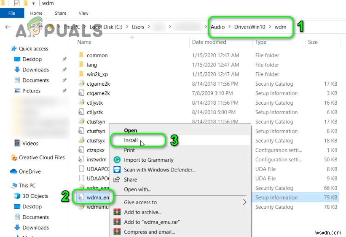Open Videos in the navigation pane
This screenshot has height=237, width=346.
click(x=30, y=143)
